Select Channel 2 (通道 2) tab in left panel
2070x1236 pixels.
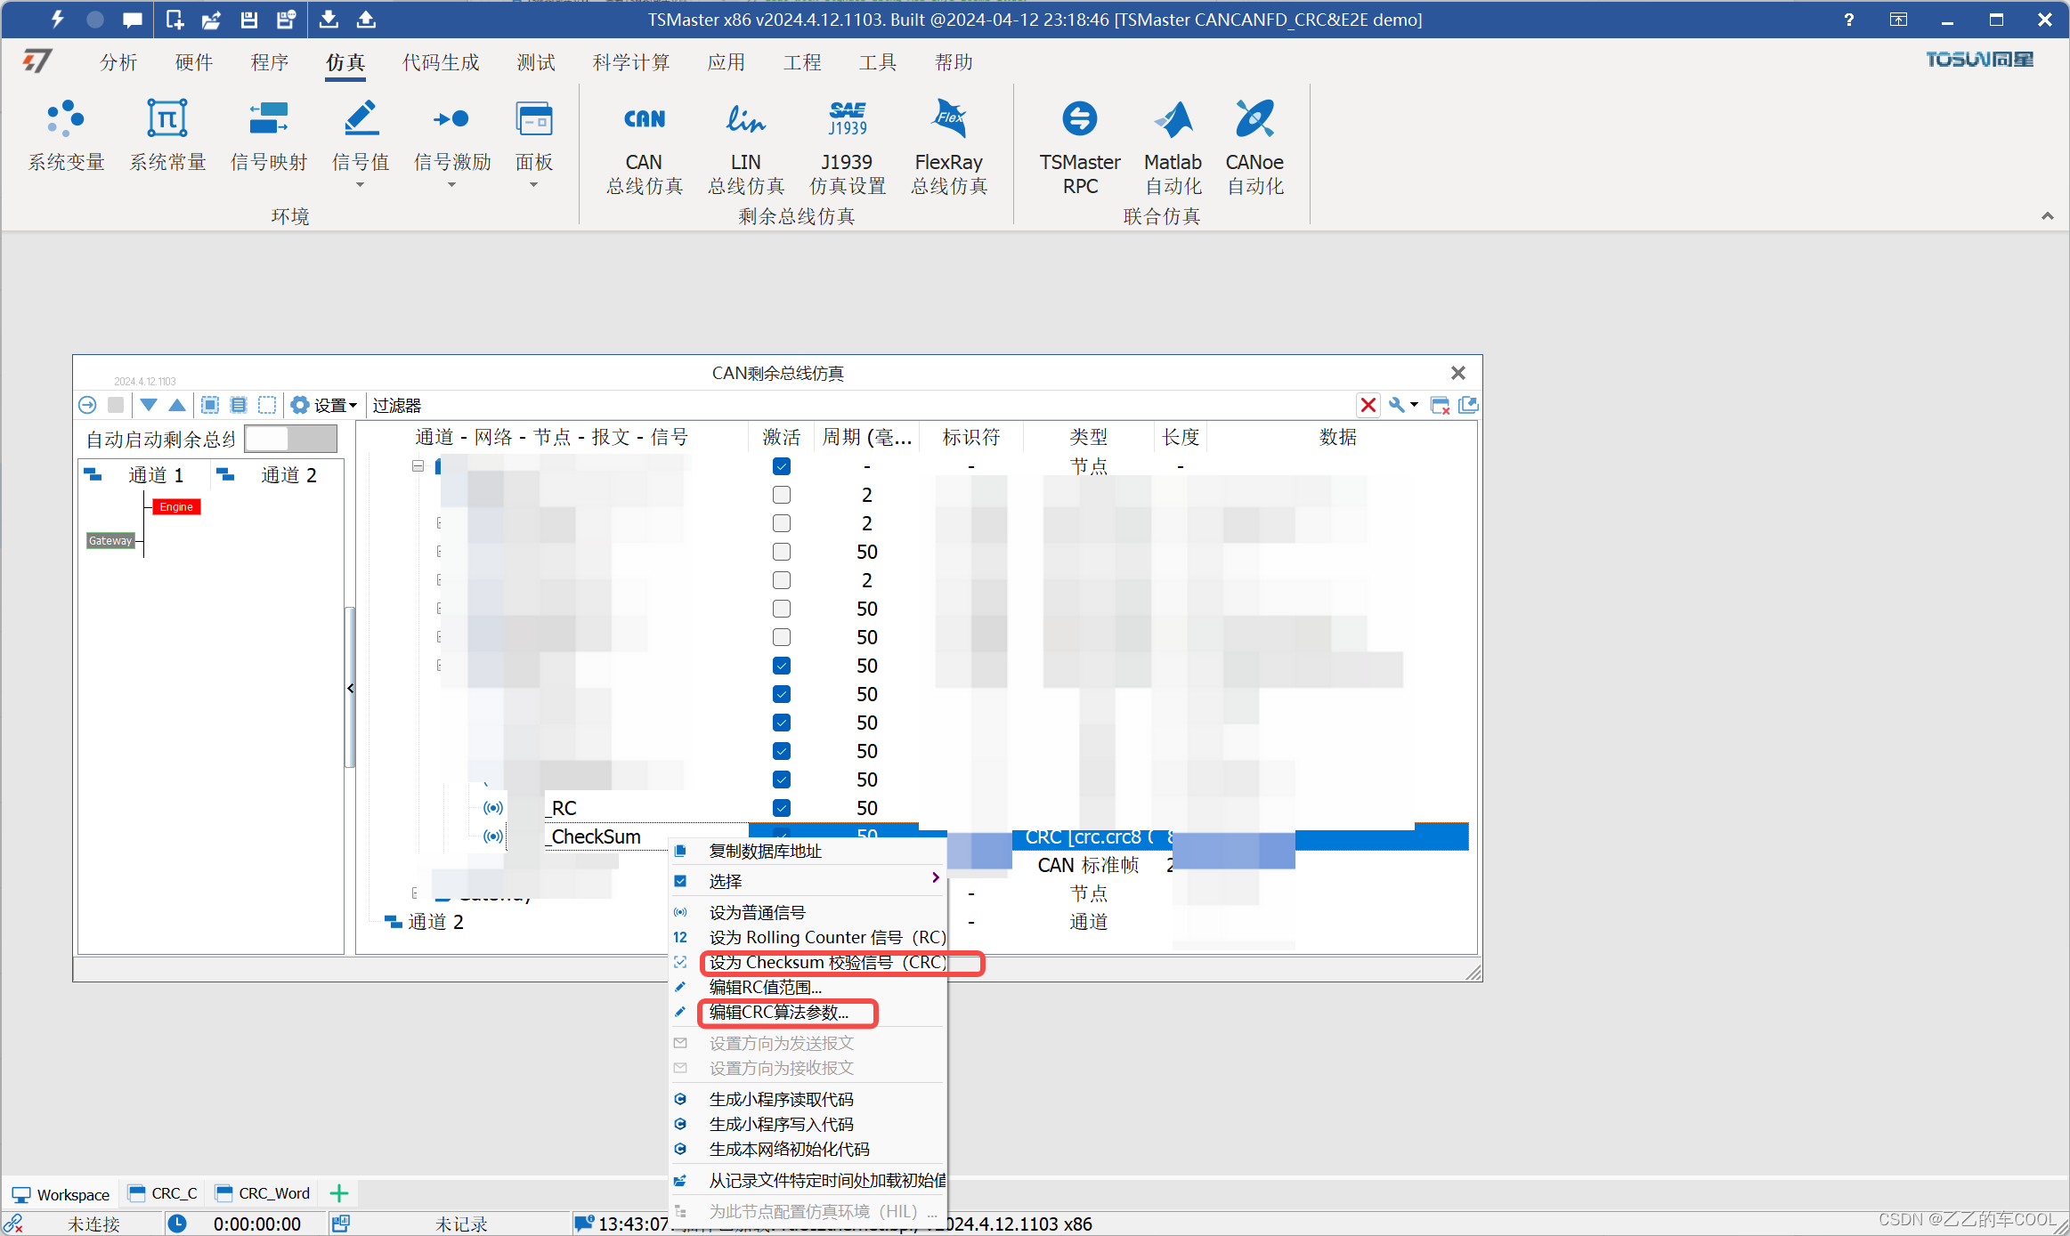[x=278, y=475]
